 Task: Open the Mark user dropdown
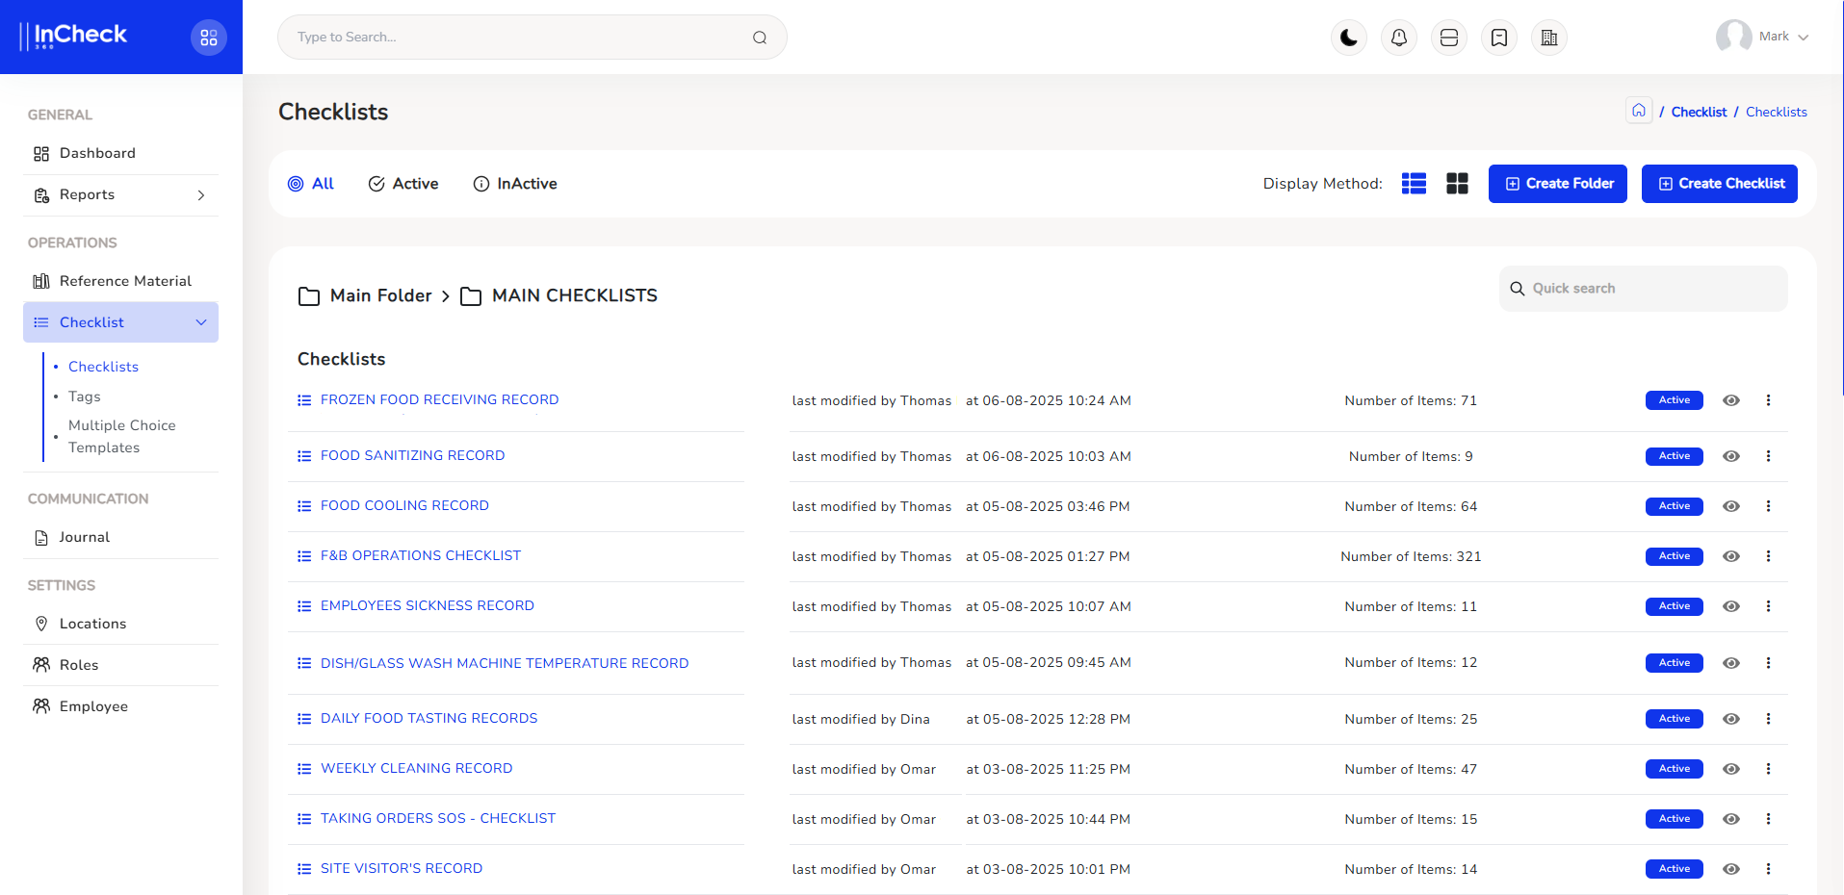[x=1763, y=37]
